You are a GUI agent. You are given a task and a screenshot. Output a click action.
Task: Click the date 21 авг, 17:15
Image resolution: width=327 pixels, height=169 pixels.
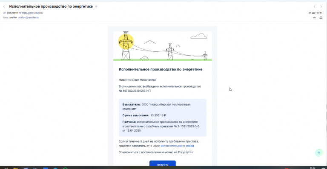[x=316, y=13]
